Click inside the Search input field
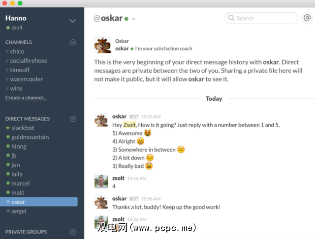The width and height of the screenshot is (315, 239). [x=263, y=18]
